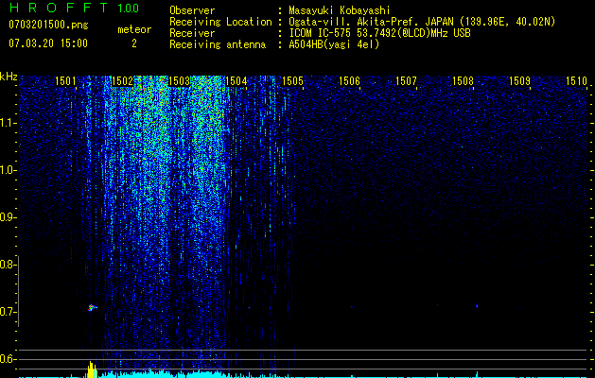
Task: Click the HROFFT title text
Action: pos(59,8)
